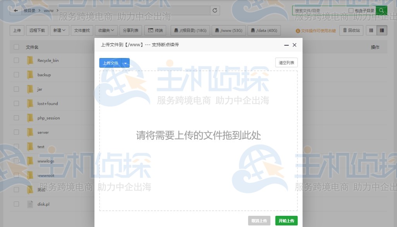Image resolution: width=397 pixels, height=227 pixels.
Task: Click the www breadcrumb item
Action: [x=48, y=10]
